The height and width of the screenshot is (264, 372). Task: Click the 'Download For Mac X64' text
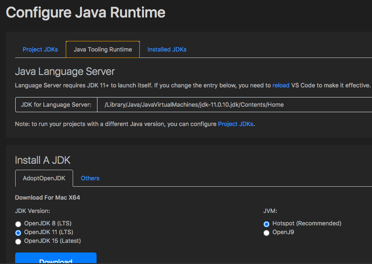(48, 198)
